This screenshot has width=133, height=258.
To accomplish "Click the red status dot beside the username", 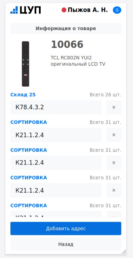I will [64, 10].
